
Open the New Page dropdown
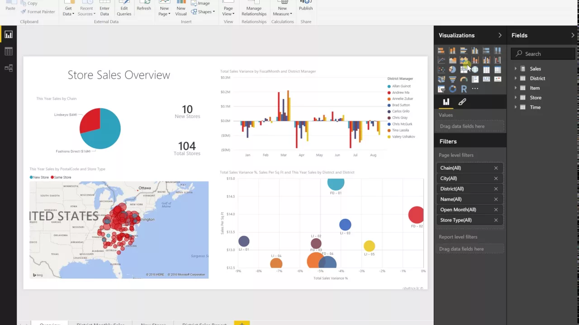point(165,9)
